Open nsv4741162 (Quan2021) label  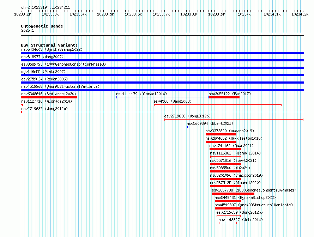point(231,146)
